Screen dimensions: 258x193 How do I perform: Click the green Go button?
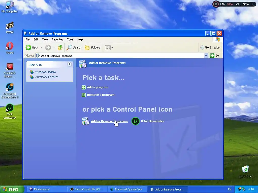point(214,56)
